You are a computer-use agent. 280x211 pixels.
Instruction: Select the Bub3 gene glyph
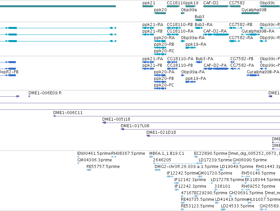(198, 20)
